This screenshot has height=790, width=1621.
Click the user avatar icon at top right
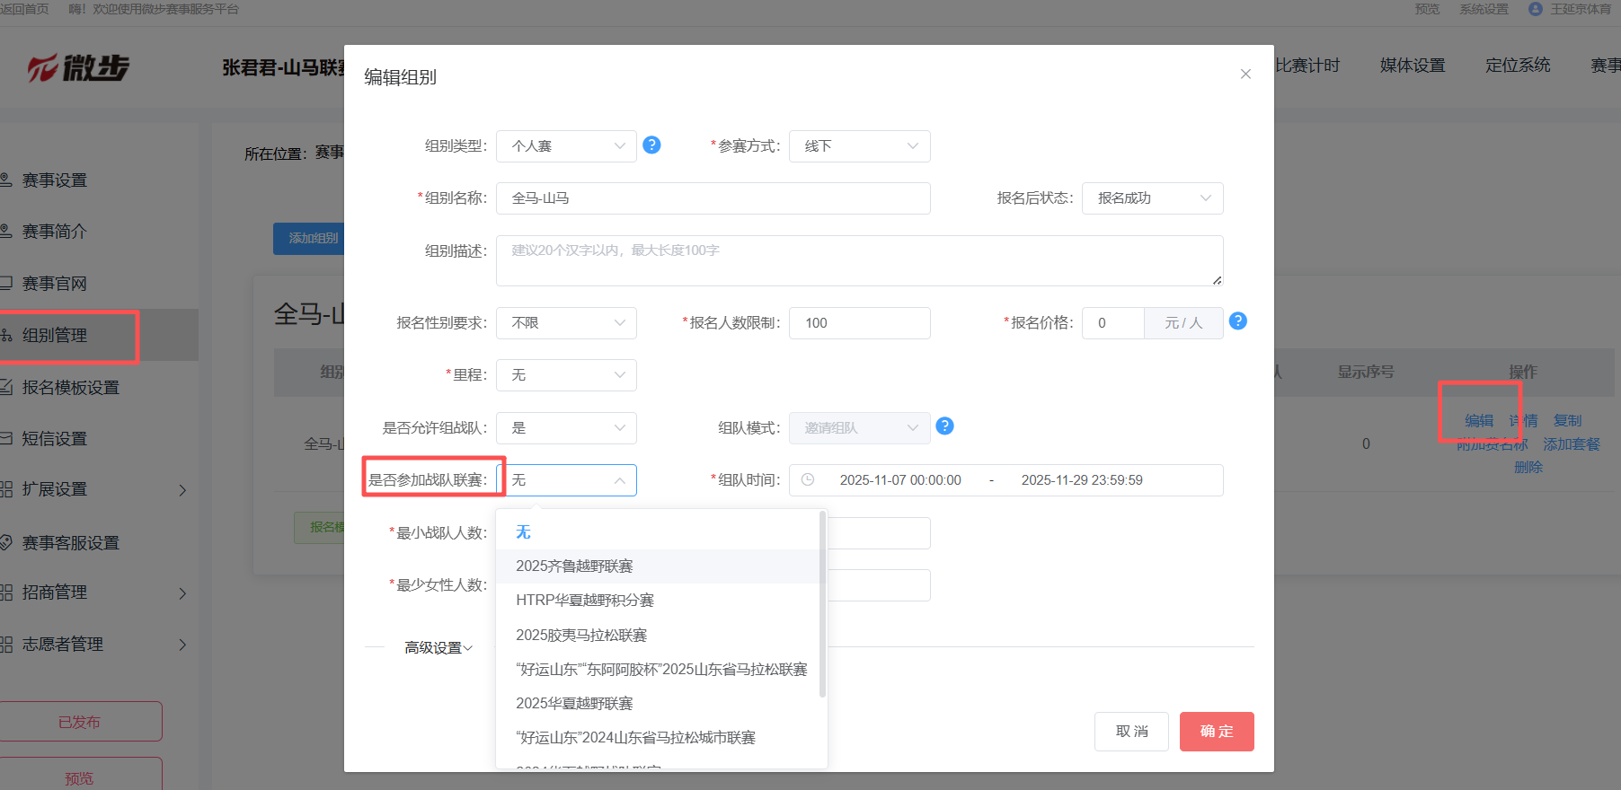(x=1535, y=9)
